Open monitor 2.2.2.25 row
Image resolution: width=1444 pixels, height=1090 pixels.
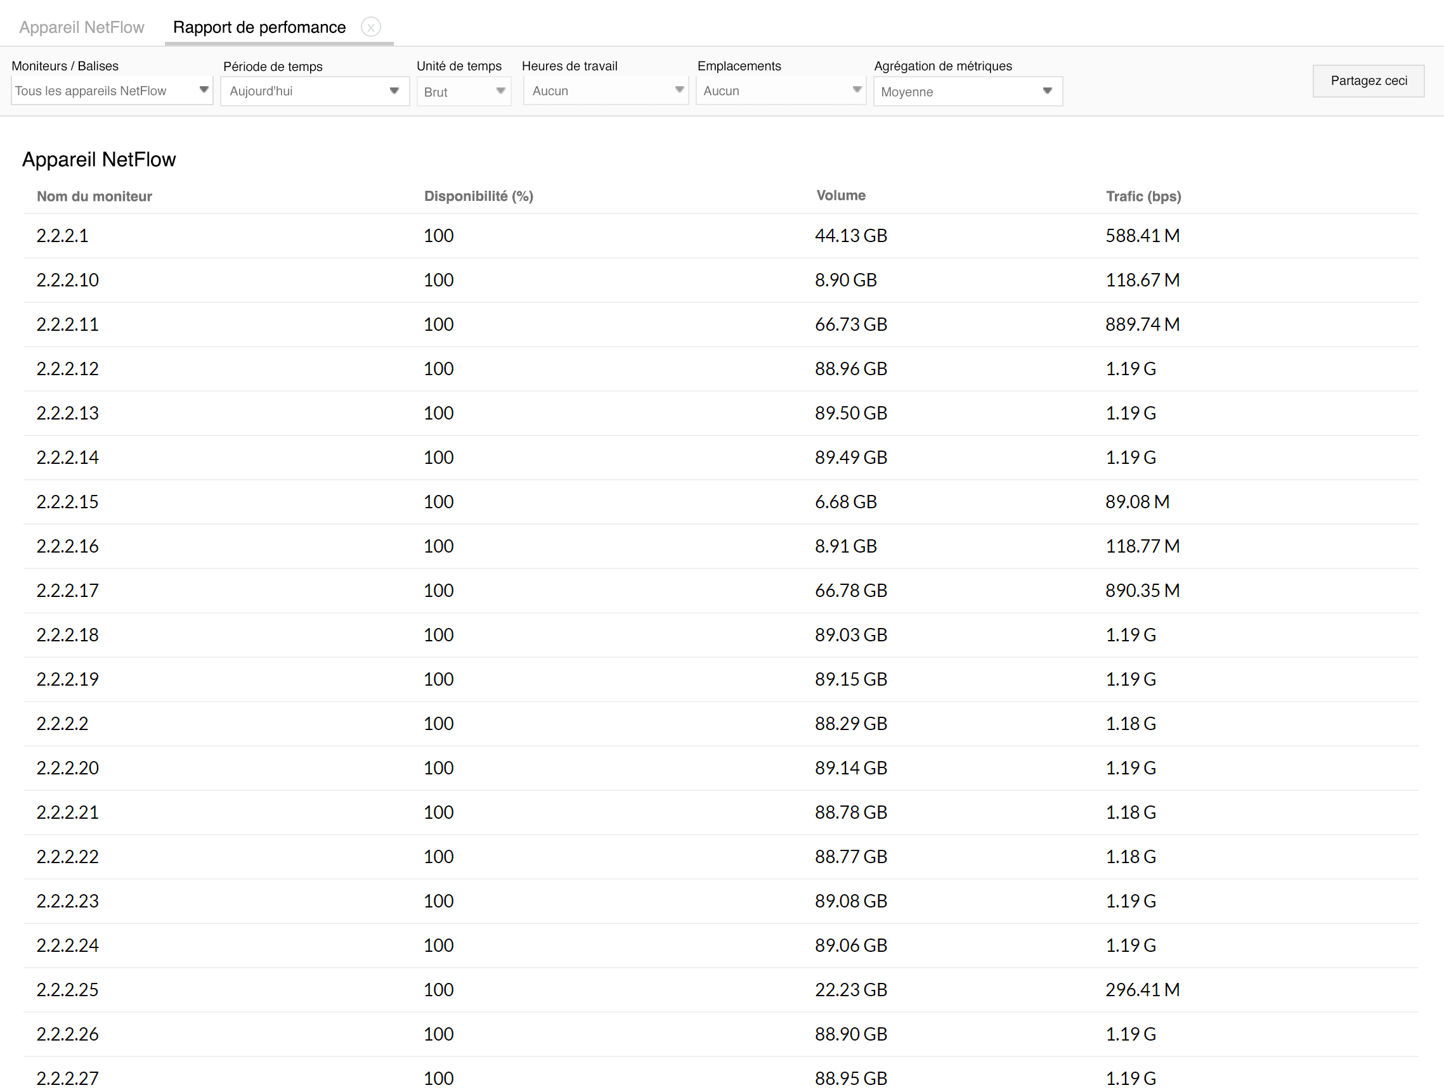67,989
